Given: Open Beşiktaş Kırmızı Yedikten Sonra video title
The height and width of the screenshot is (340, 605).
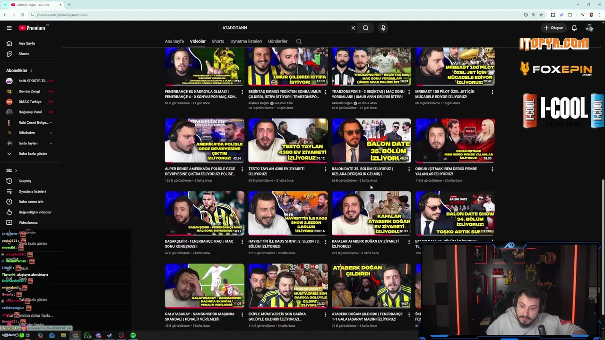Looking at the screenshot, I should (x=285, y=94).
